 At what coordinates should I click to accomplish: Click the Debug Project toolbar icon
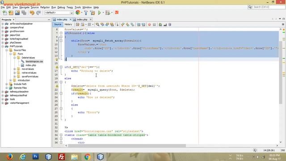pos(107,13)
